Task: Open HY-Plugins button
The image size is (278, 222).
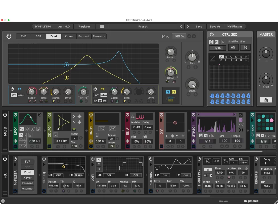Action: (235, 26)
